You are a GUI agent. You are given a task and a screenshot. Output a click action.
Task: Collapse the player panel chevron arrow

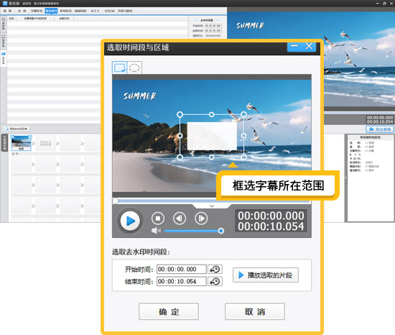pyautogui.click(x=212, y=206)
